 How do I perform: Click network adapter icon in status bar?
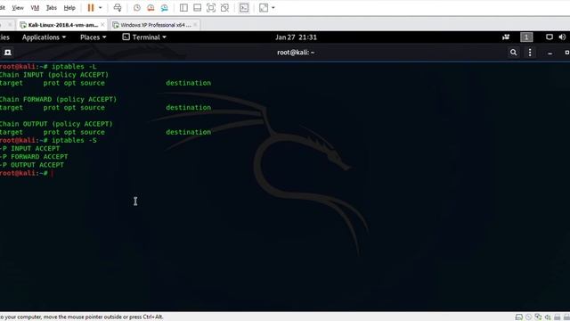pyautogui.click(x=538, y=317)
